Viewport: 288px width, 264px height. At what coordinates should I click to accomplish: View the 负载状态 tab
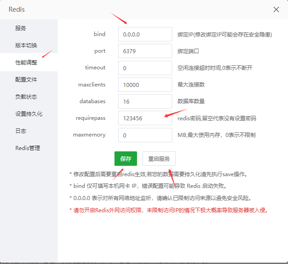coord(26,96)
